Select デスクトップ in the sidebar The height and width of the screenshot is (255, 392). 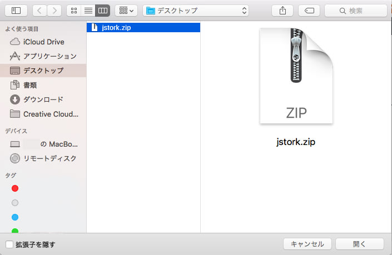pyautogui.click(x=43, y=71)
